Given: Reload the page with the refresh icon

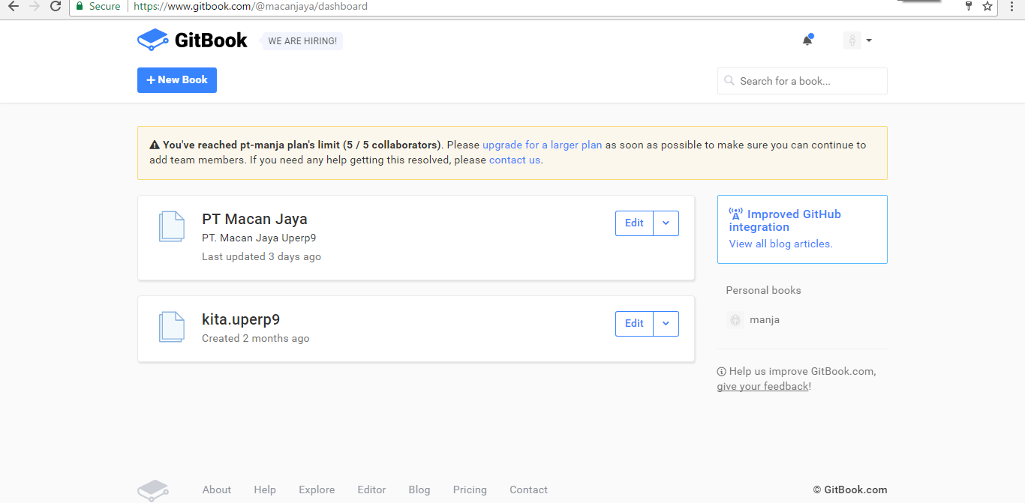Looking at the screenshot, I should tap(55, 6).
